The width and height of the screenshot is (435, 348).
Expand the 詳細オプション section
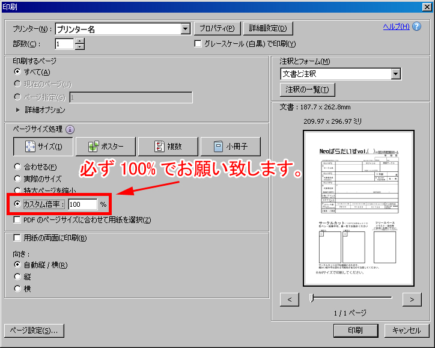coord(17,110)
